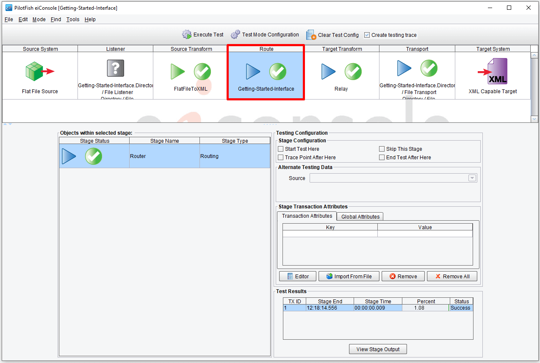Click the View Stage Output button

click(378, 349)
